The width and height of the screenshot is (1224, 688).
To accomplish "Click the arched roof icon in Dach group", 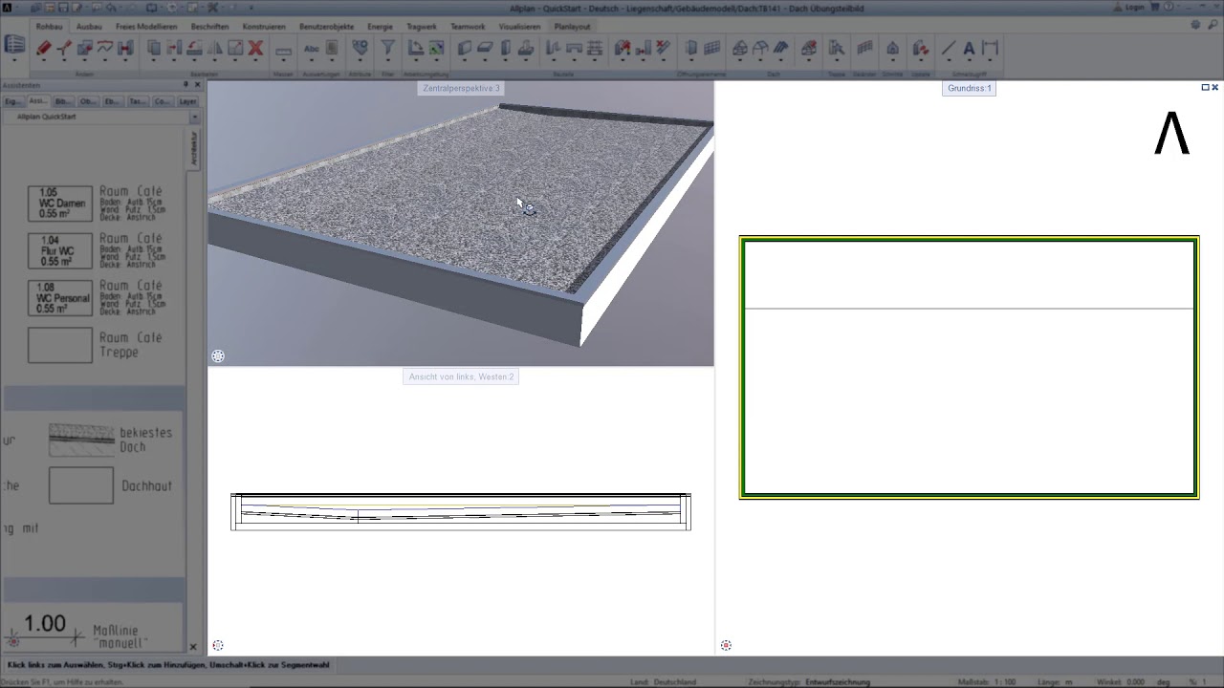I will coord(760,48).
